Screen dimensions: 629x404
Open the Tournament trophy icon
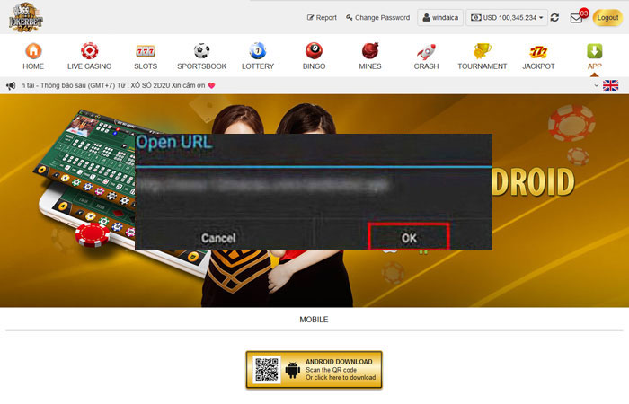tap(483, 51)
